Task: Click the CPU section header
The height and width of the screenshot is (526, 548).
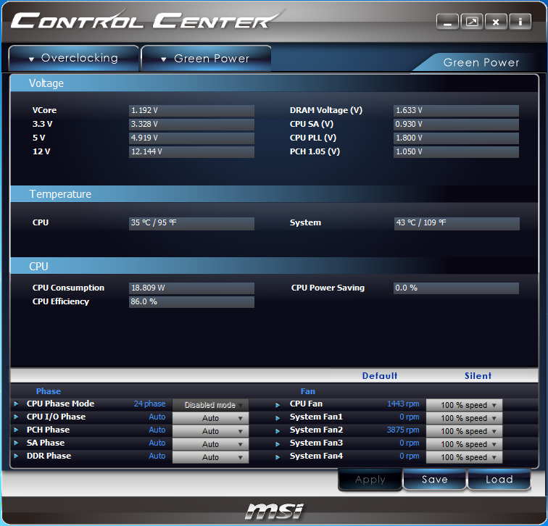Action: pos(274,266)
